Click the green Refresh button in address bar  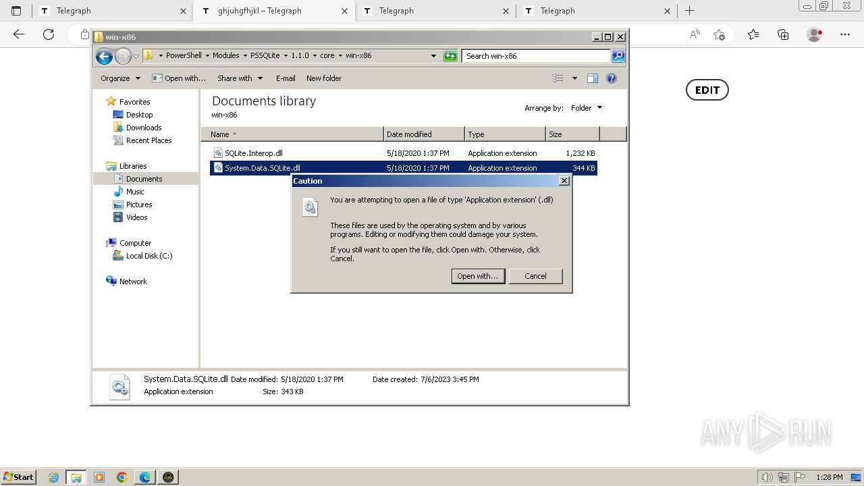click(450, 56)
